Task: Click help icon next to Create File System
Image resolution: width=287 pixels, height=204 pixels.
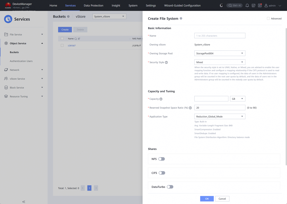Action: point(181,18)
